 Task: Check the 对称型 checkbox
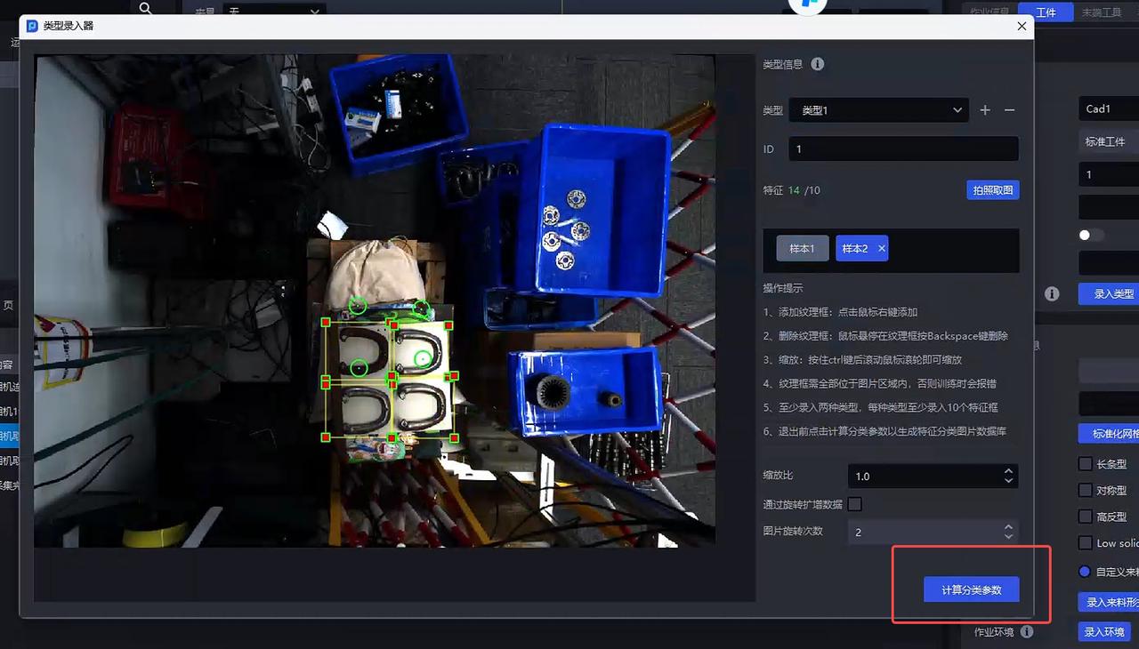coord(1085,490)
